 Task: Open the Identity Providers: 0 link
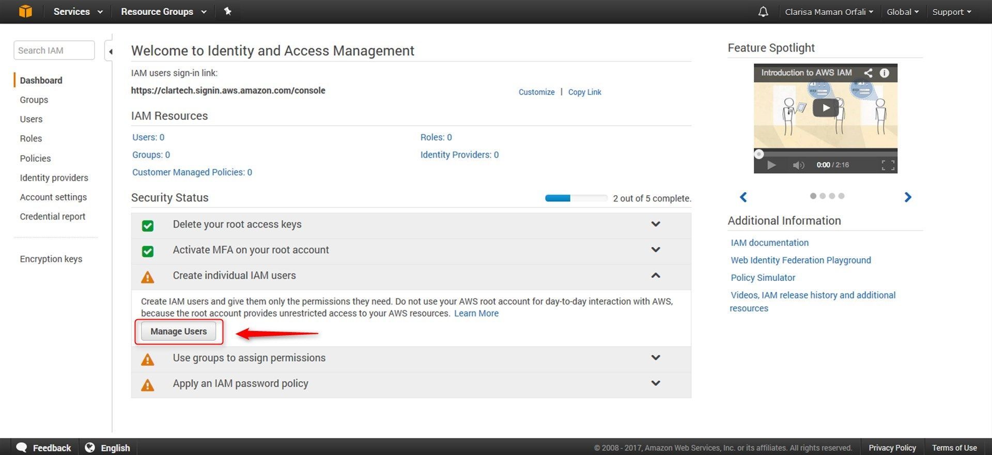(459, 154)
